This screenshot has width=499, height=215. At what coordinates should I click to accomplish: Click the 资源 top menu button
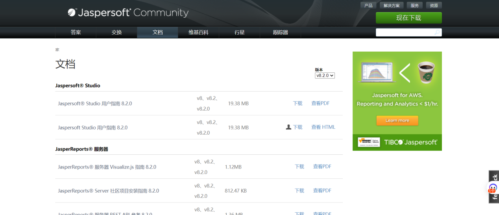click(x=434, y=6)
